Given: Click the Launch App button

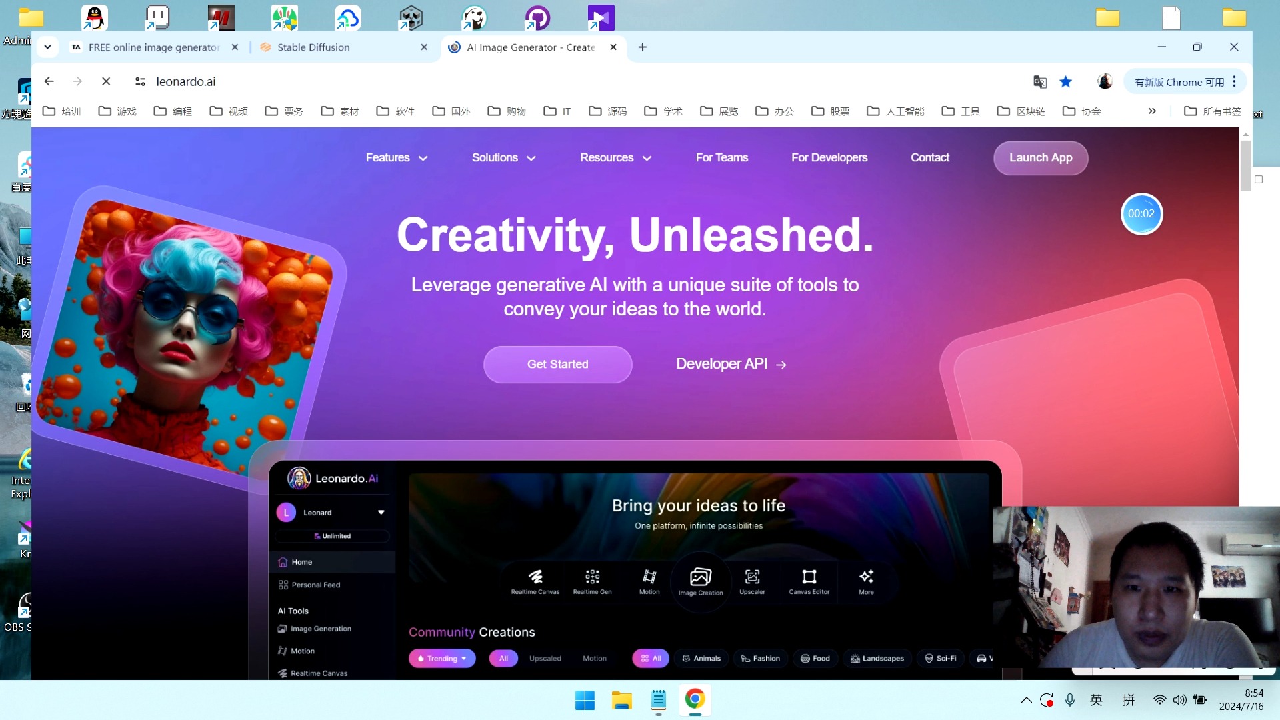Looking at the screenshot, I should point(1041,158).
